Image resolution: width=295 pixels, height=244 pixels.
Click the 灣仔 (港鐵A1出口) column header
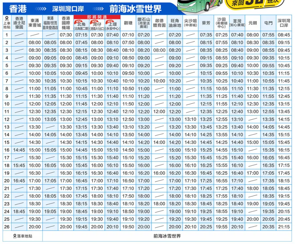tap(97, 25)
